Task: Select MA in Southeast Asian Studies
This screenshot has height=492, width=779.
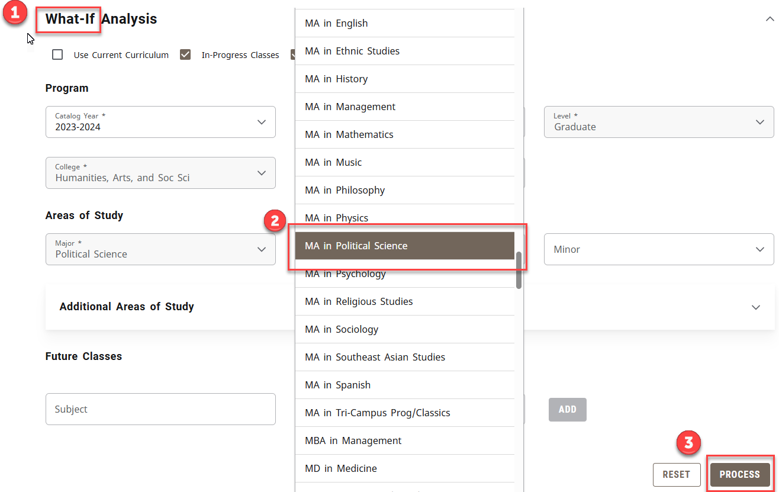Action: pos(405,357)
